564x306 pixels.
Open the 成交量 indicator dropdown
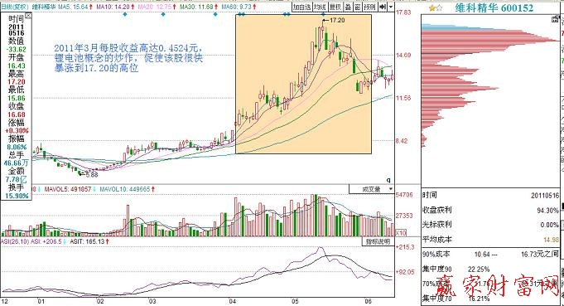372,189
